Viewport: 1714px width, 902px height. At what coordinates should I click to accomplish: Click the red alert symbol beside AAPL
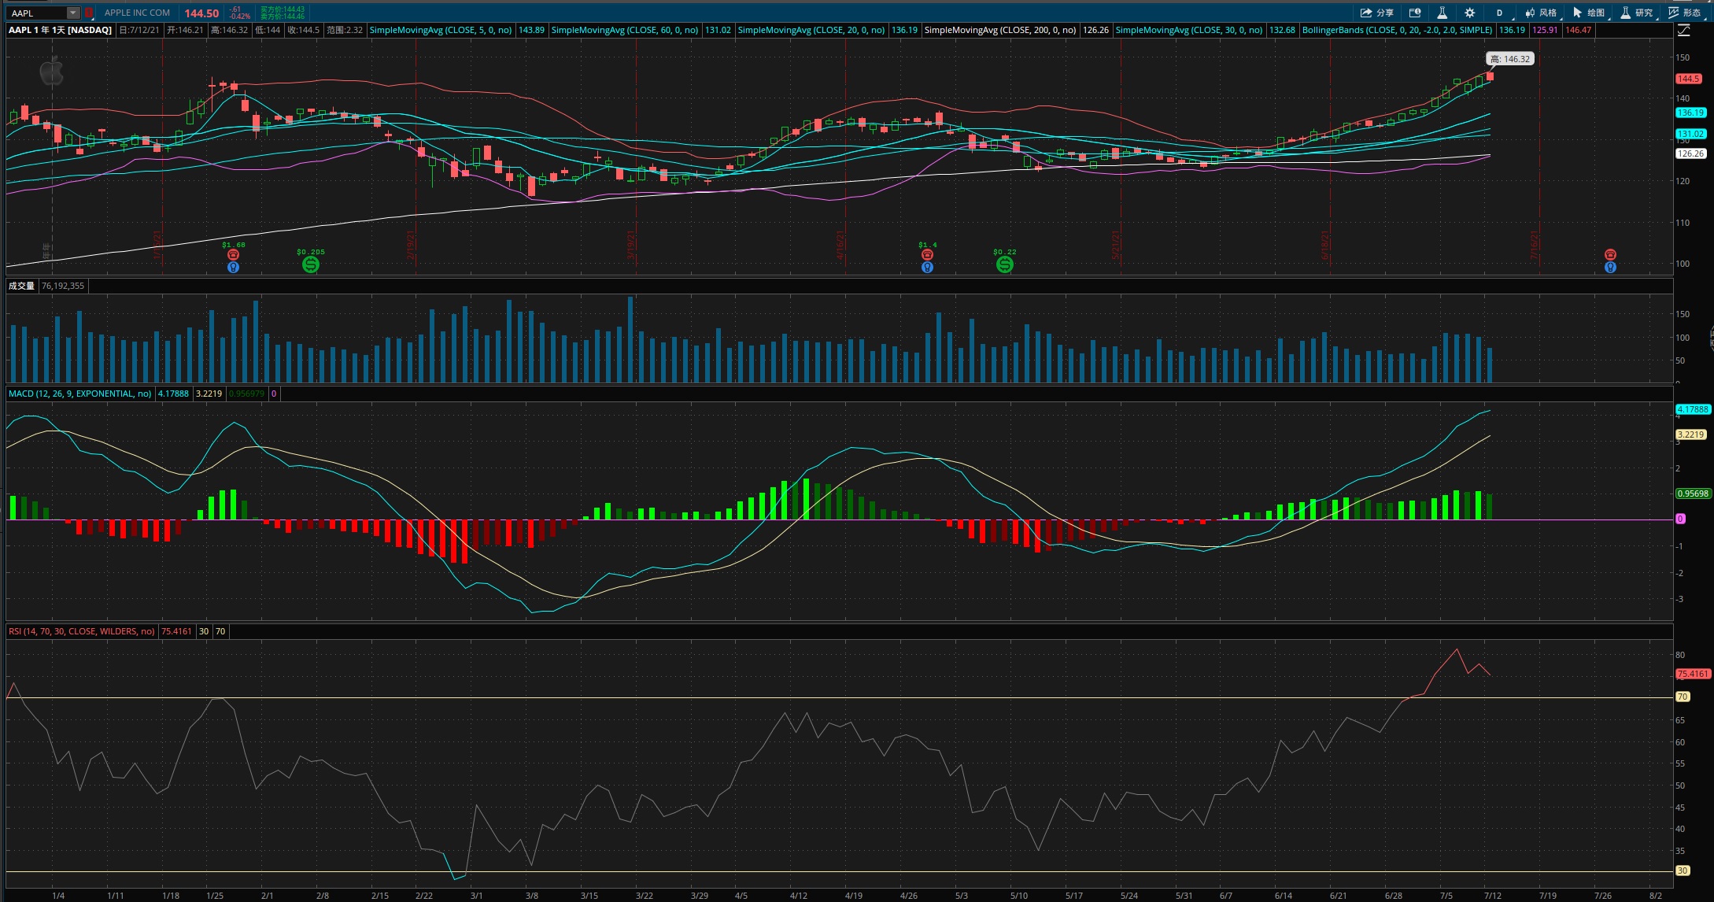click(x=89, y=13)
